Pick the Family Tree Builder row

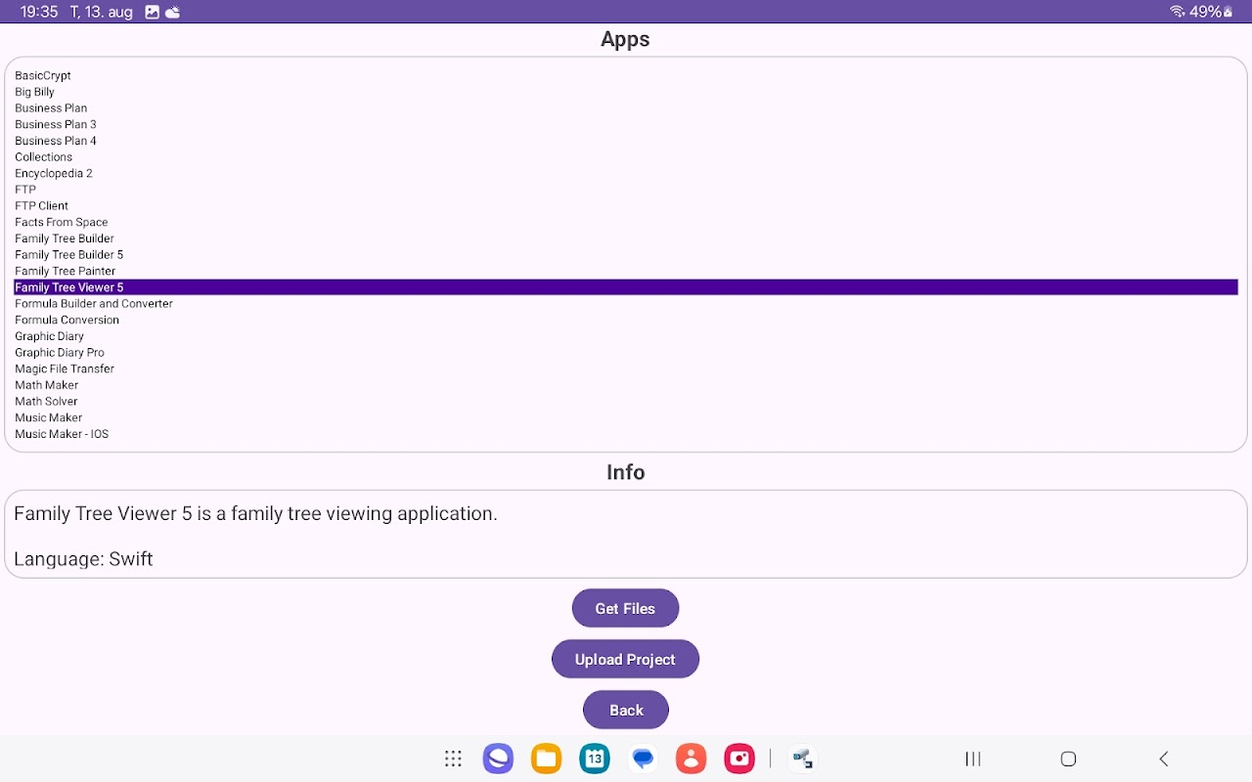pos(626,239)
